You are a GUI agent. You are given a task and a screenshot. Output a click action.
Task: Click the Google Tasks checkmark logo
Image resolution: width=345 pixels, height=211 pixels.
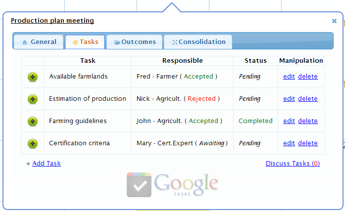click(x=139, y=185)
